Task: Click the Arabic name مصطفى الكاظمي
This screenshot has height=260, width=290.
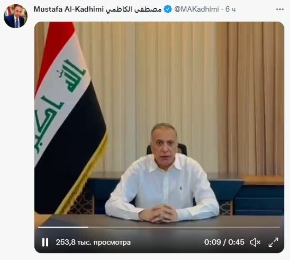Action: (x=134, y=9)
